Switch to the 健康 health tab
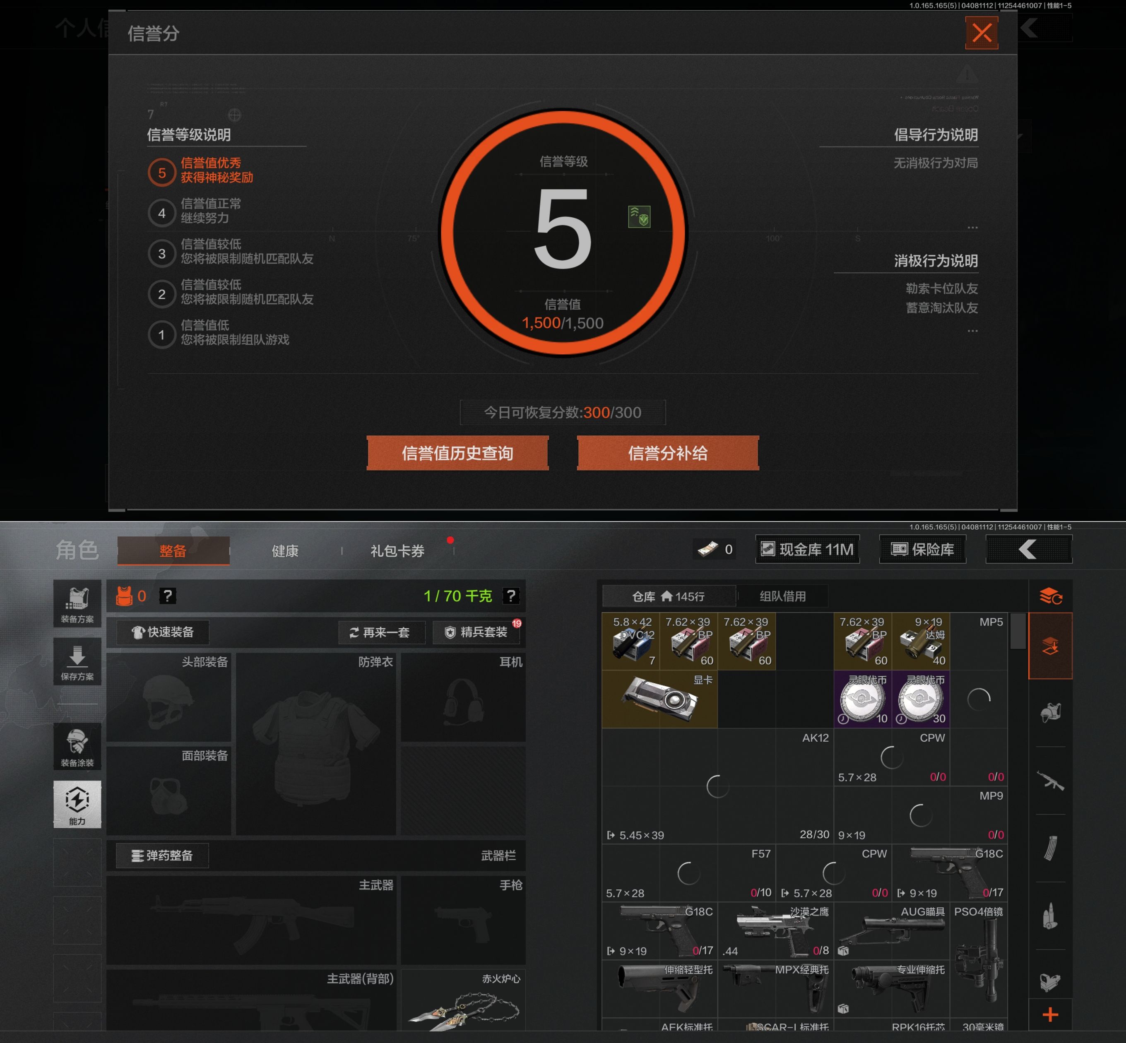 285,551
